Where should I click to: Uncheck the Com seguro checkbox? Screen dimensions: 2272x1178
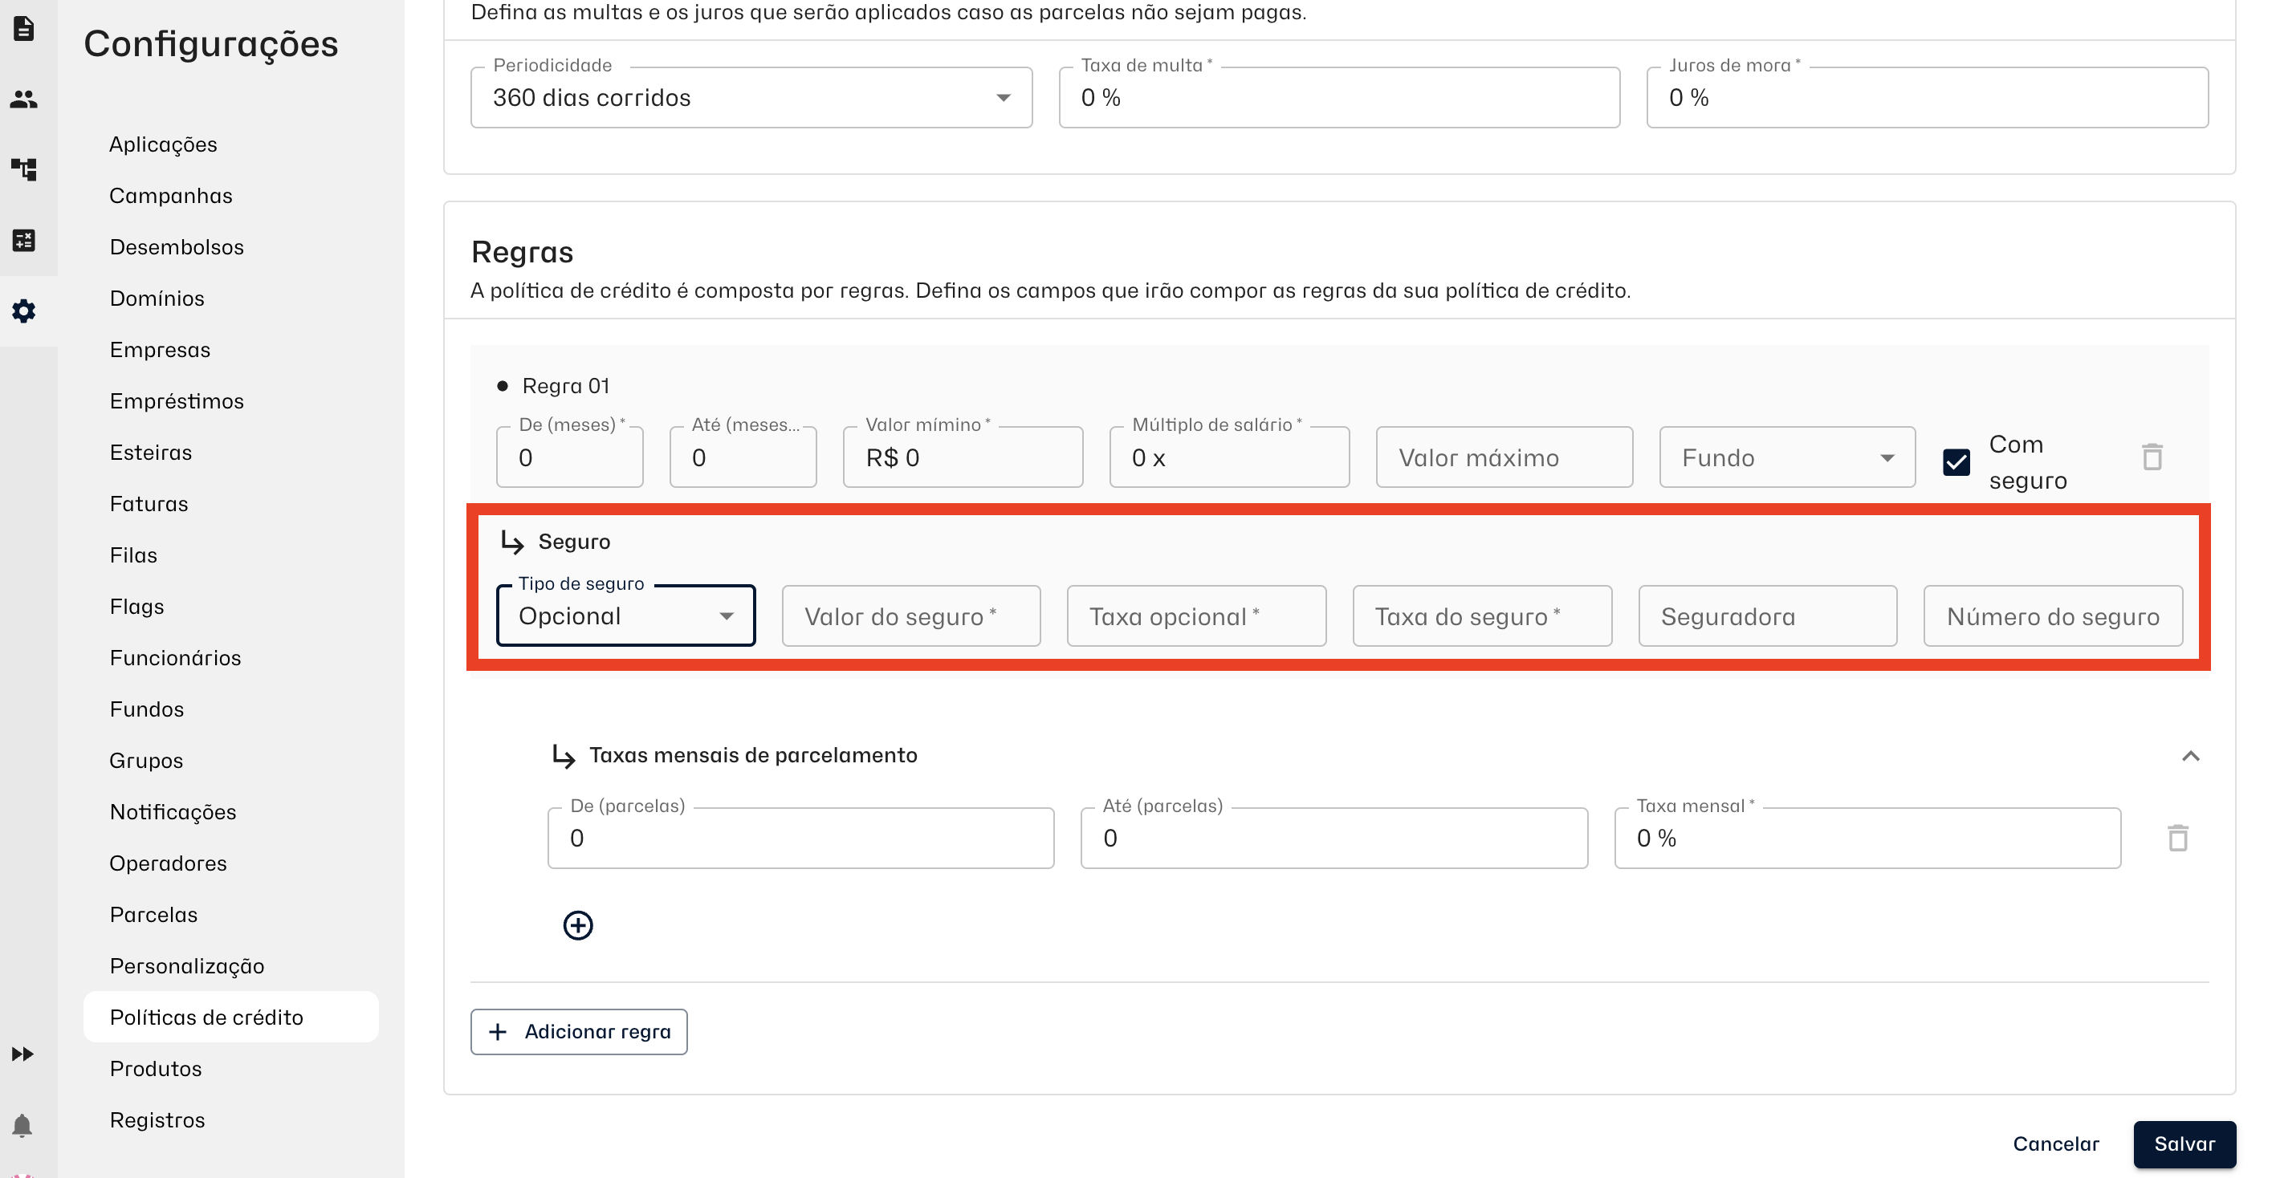(x=1956, y=462)
